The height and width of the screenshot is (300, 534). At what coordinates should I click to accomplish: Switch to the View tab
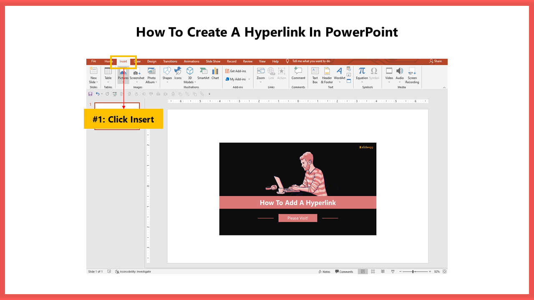pyautogui.click(x=262, y=61)
